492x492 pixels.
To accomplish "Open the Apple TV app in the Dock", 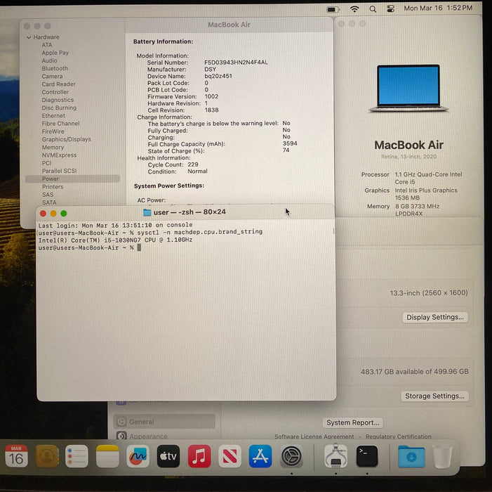I will [168, 456].
